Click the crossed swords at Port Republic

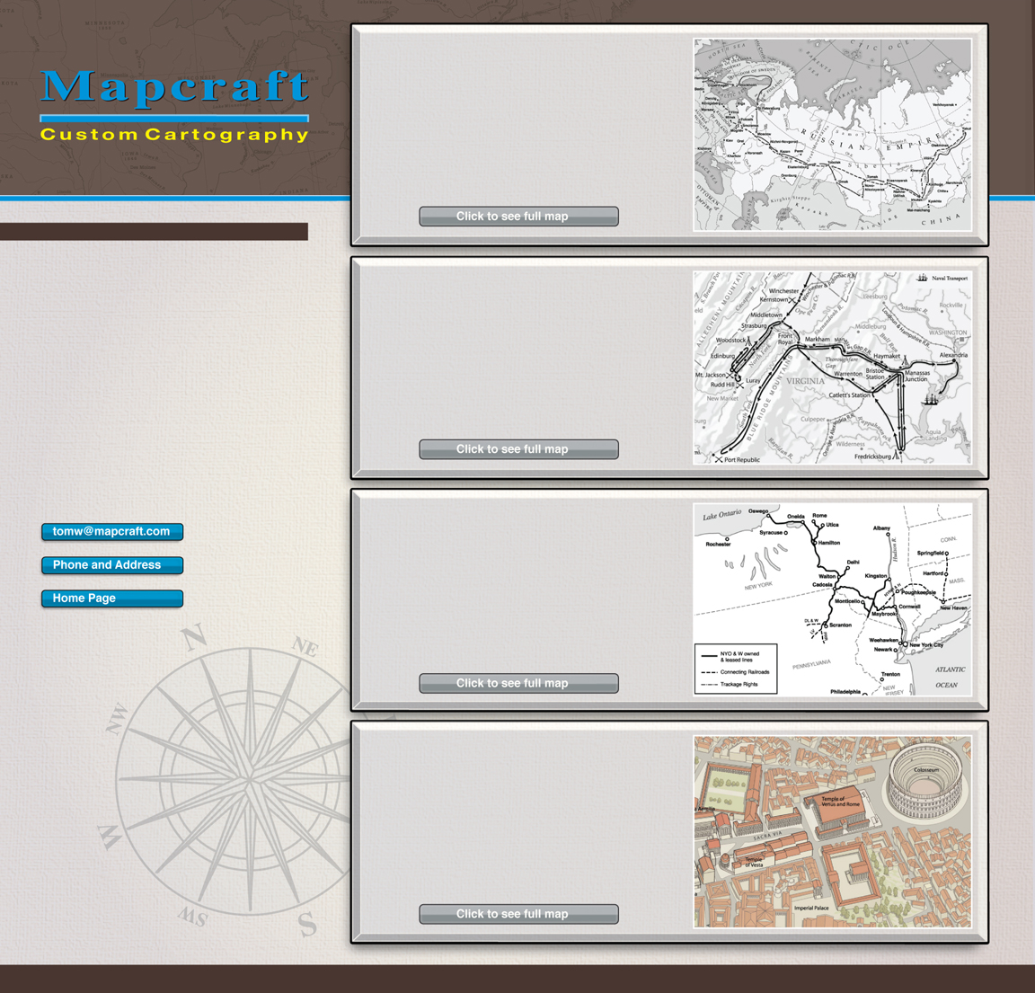(x=719, y=459)
